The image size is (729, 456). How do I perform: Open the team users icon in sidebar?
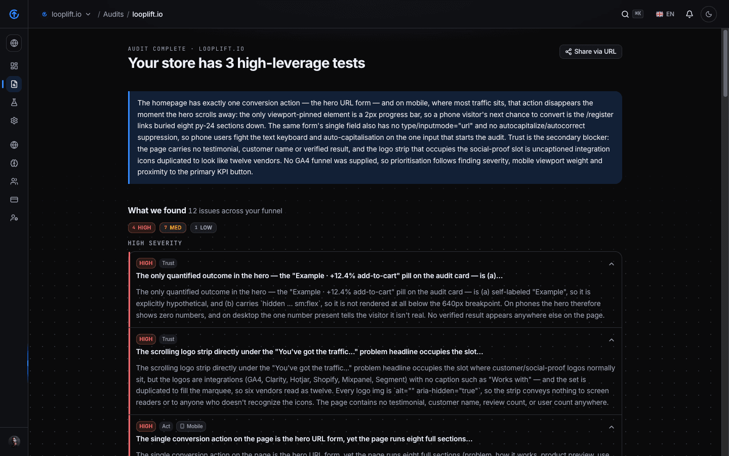point(14,181)
